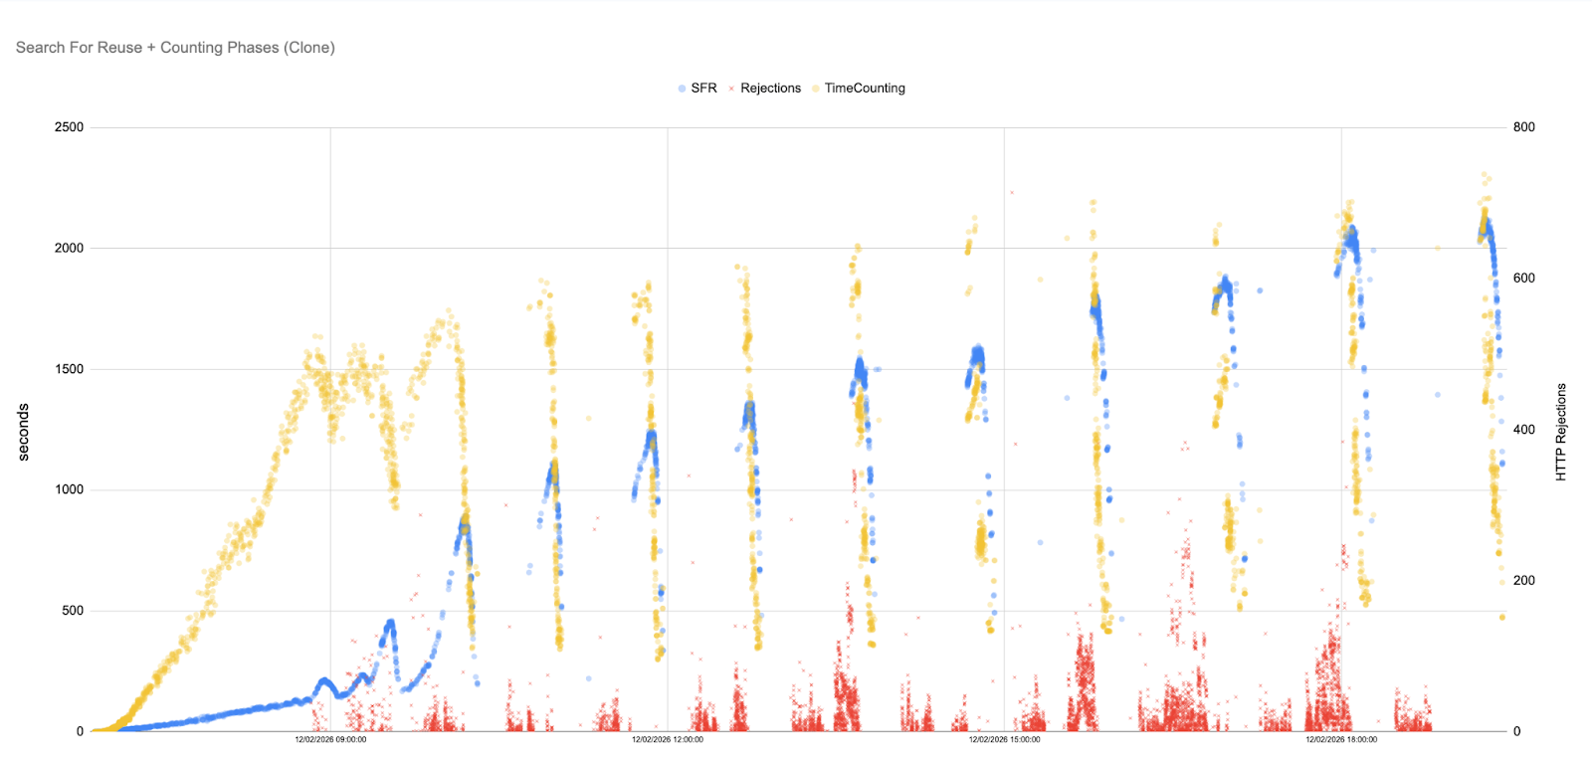
Task: Click the 'seconds' left axis title
Action: pyautogui.click(x=23, y=432)
